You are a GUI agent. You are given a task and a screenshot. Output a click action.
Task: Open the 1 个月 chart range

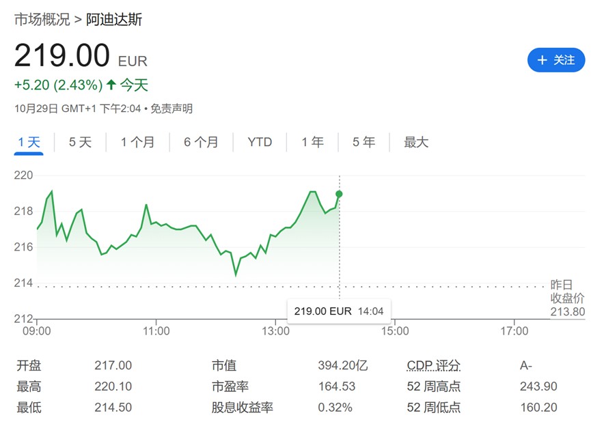[x=137, y=142]
